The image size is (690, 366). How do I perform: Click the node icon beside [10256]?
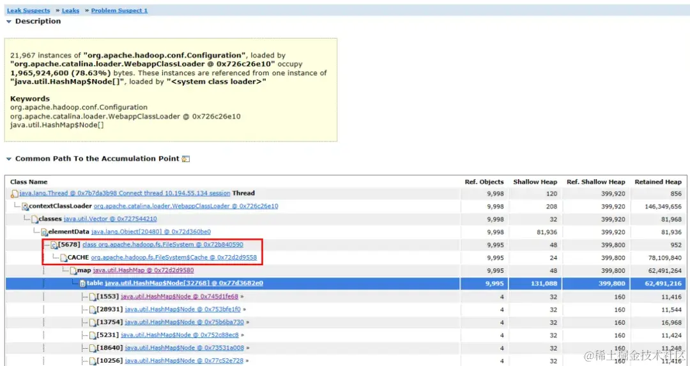(93, 361)
